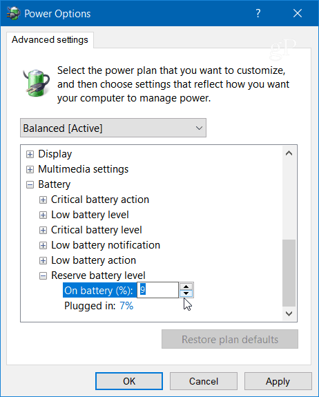Viewport: 319px width, 397px height.
Task: Click the help question mark icon
Action: tap(258, 13)
